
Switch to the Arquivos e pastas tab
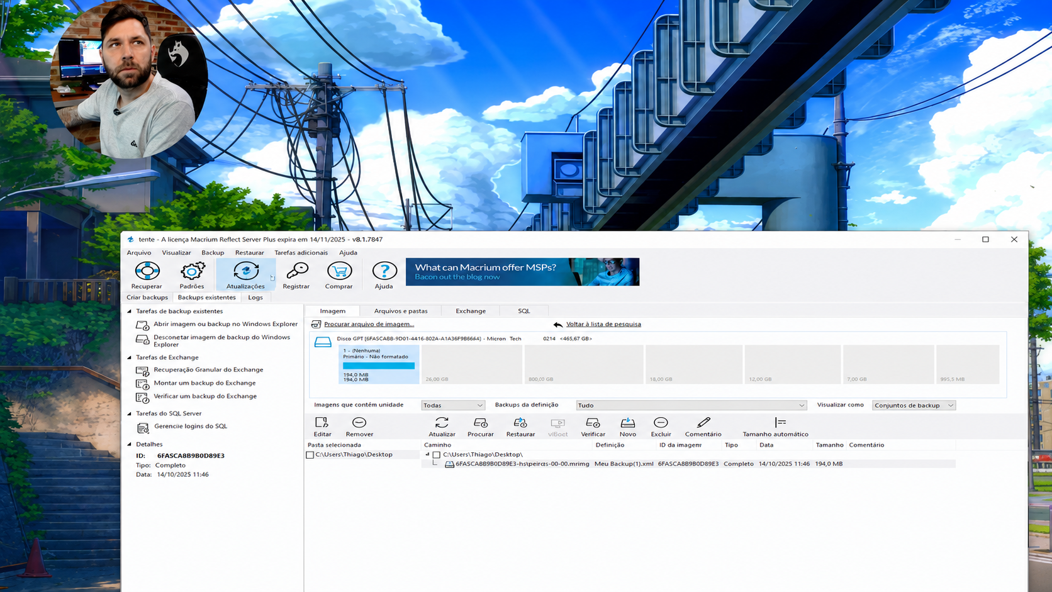tap(401, 311)
